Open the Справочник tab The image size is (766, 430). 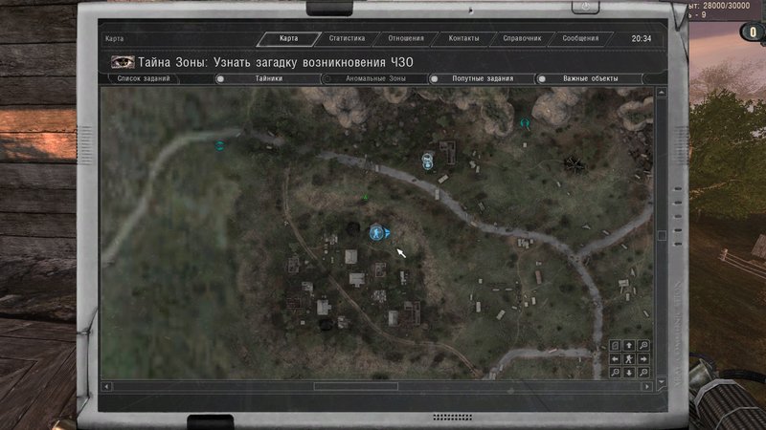click(522, 39)
